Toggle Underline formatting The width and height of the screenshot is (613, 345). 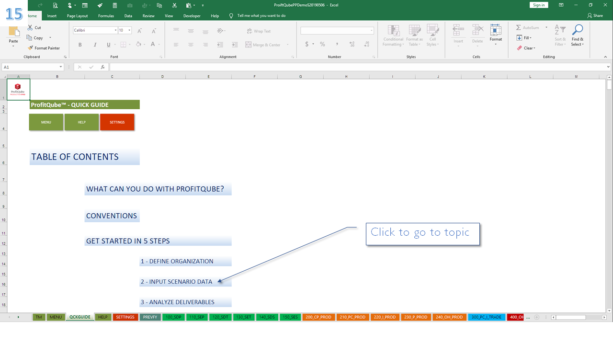108,45
